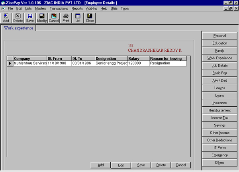Open the File menu
The width and height of the screenshot is (239, 172).
(x=10, y=8)
